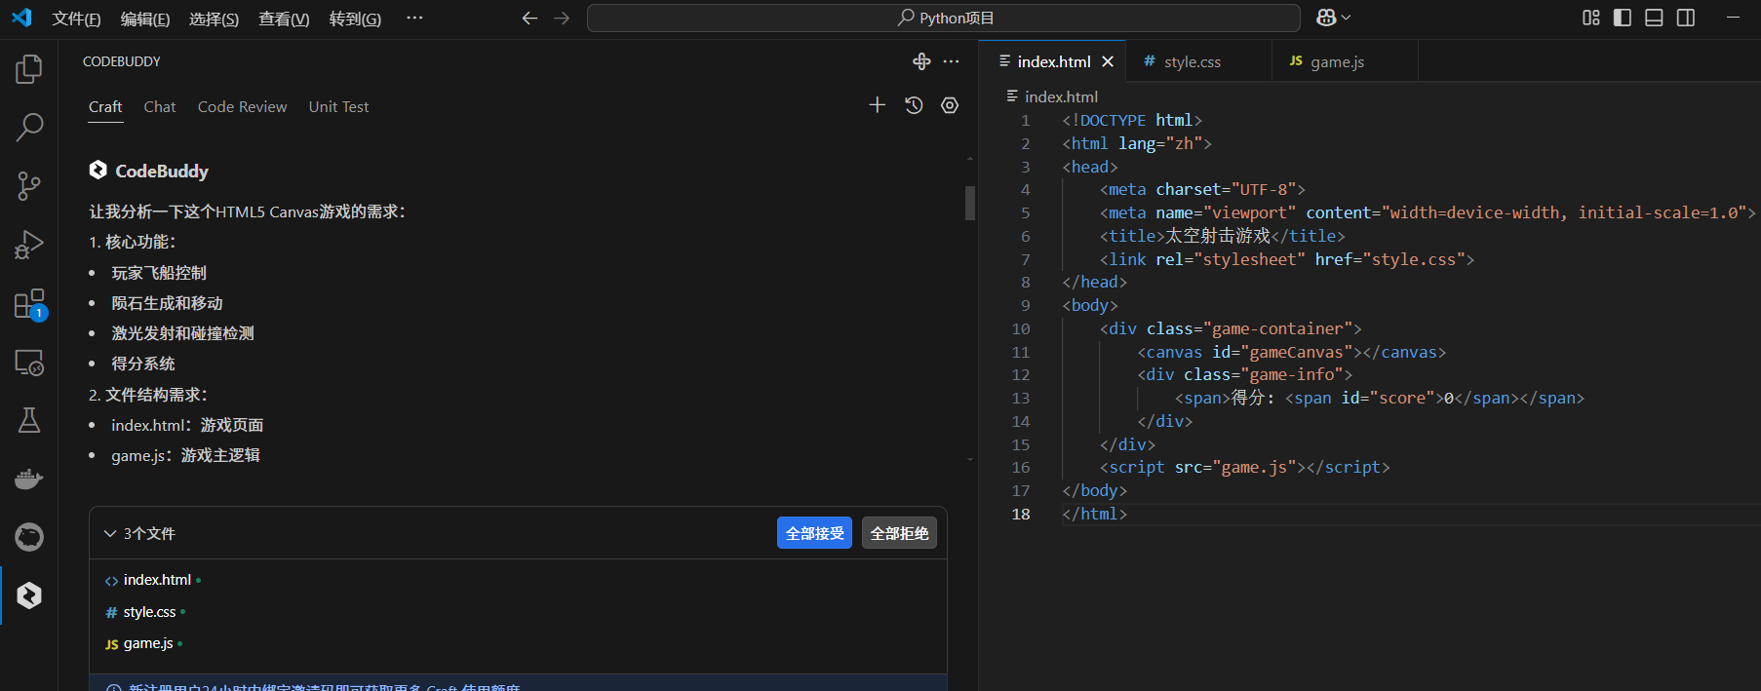Open the Source Control view
The height and width of the screenshot is (691, 1761).
29,185
